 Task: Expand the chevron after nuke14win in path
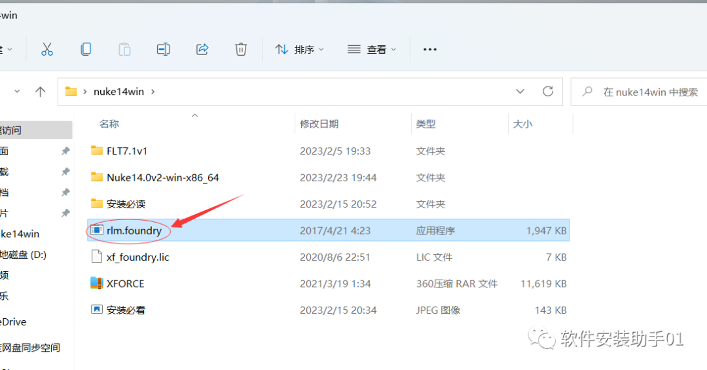[x=153, y=92]
